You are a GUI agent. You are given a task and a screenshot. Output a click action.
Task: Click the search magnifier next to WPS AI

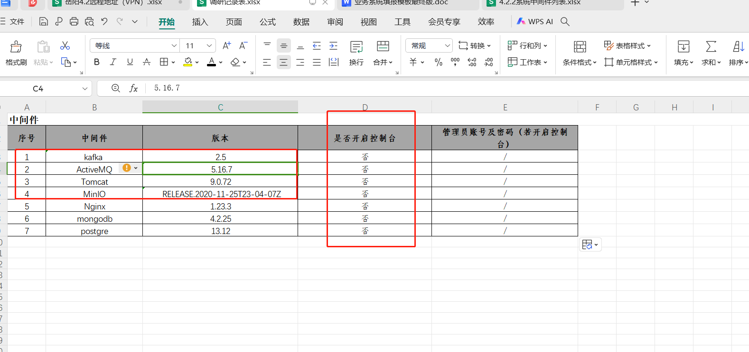coord(565,21)
